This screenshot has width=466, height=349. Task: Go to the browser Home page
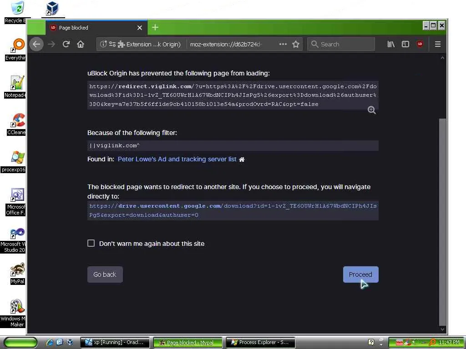click(81, 44)
